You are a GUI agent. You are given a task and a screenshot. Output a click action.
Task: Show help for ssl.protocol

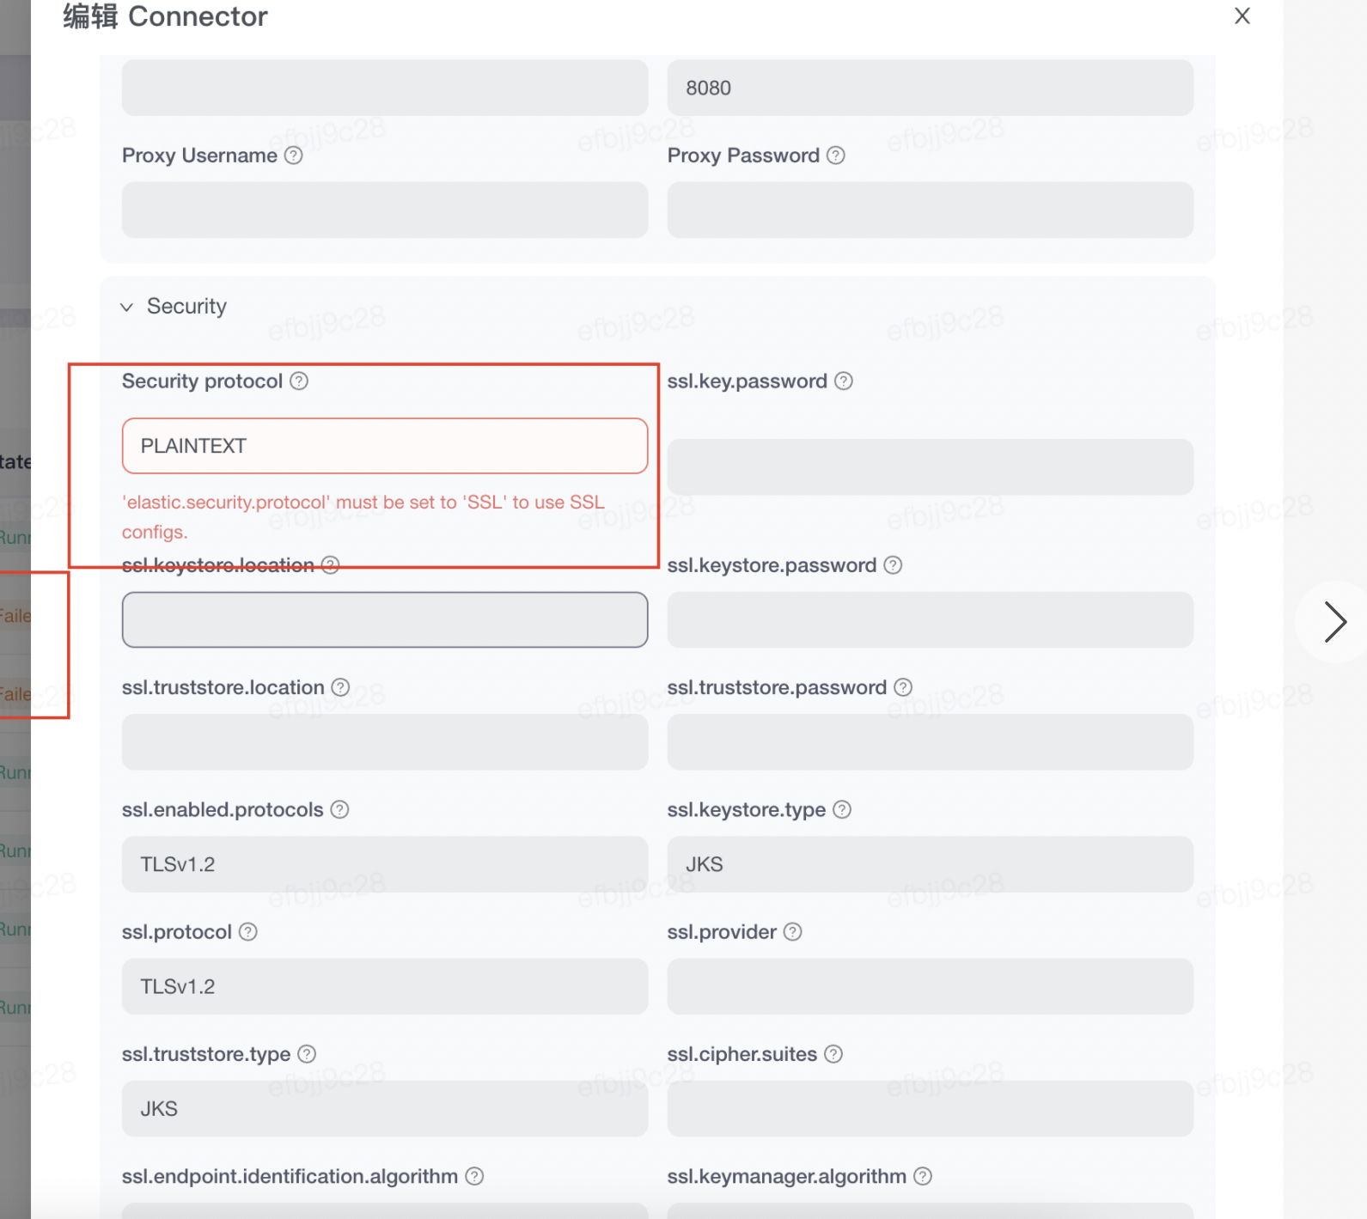(x=248, y=931)
